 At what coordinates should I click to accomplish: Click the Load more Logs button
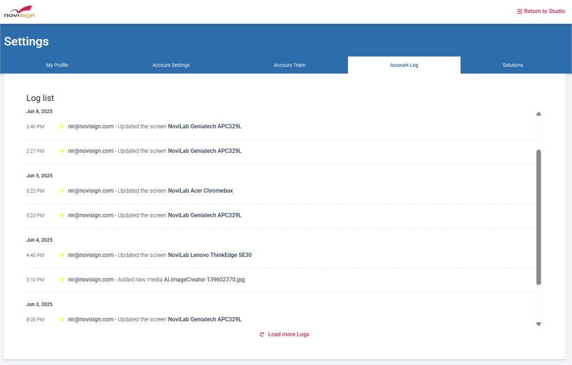pos(289,334)
